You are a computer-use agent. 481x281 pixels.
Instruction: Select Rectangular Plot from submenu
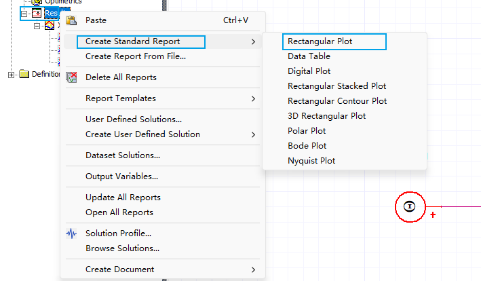tap(320, 41)
